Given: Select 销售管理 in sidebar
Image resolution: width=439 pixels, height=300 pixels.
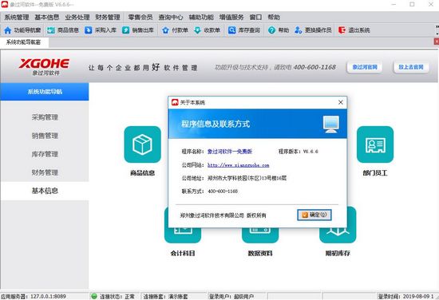Looking at the screenshot, I should [x=45, y=136].
